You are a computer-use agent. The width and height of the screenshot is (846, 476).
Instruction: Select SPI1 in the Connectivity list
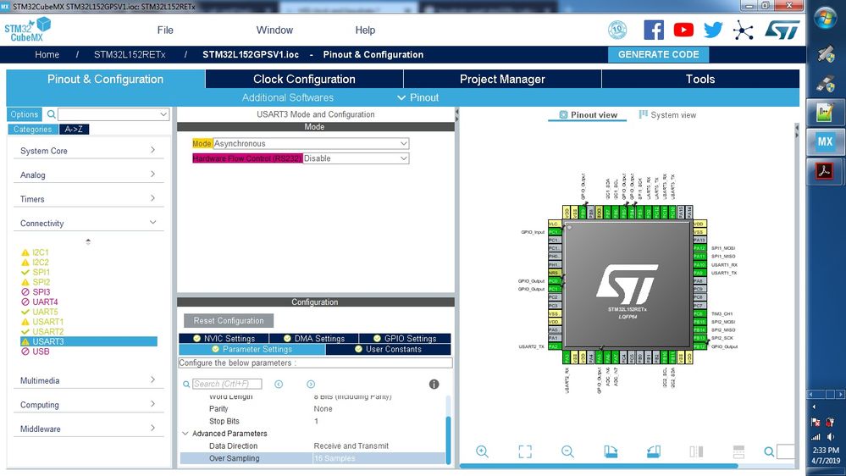41,272
